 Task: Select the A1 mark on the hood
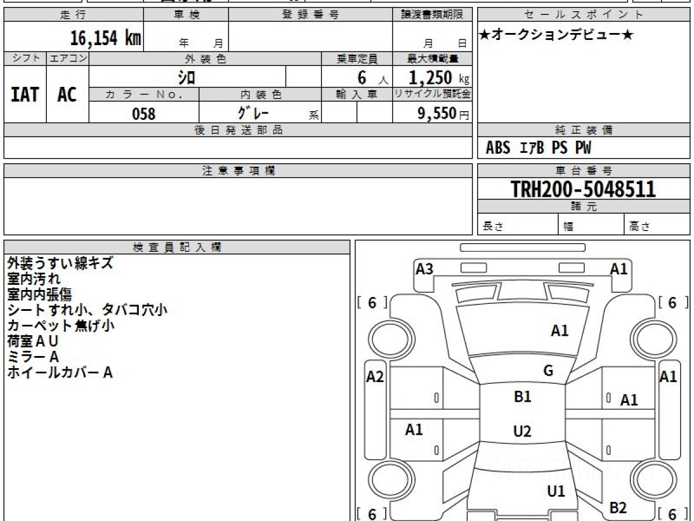pyautogui.click(x=559, y=331)
